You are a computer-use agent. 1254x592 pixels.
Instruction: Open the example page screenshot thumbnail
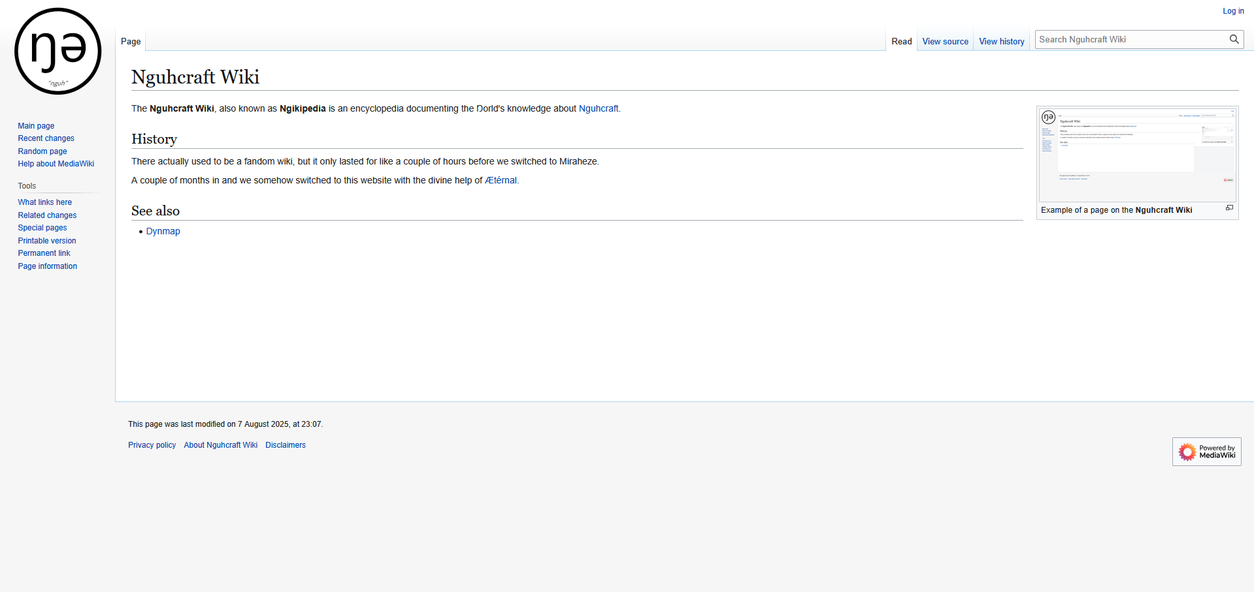[1137, 155]
